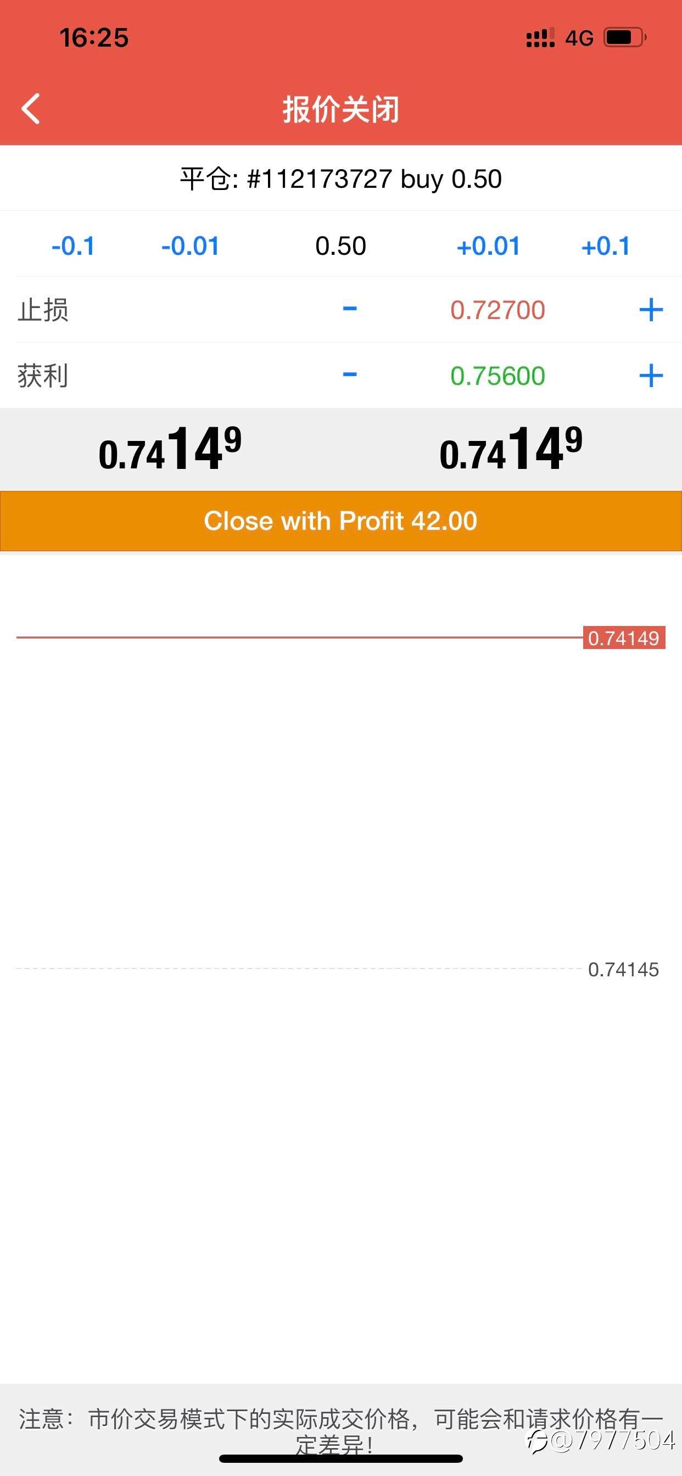Tap the 0.50 volume value
This screenshot has height=1476, width=682.
340,247
